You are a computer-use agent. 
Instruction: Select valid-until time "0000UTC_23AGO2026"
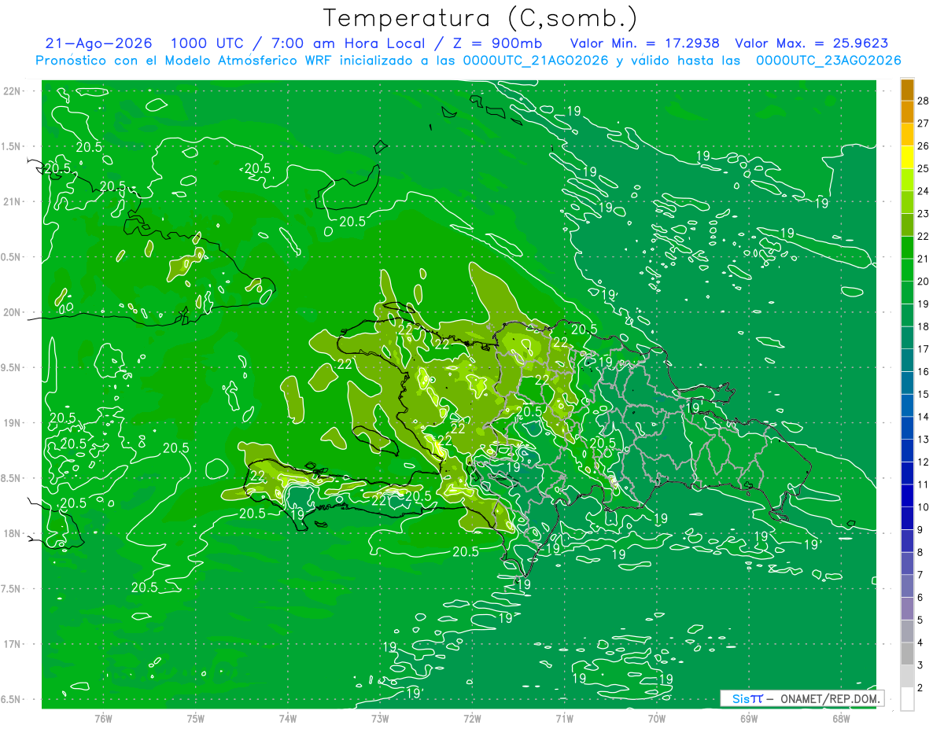828,61
